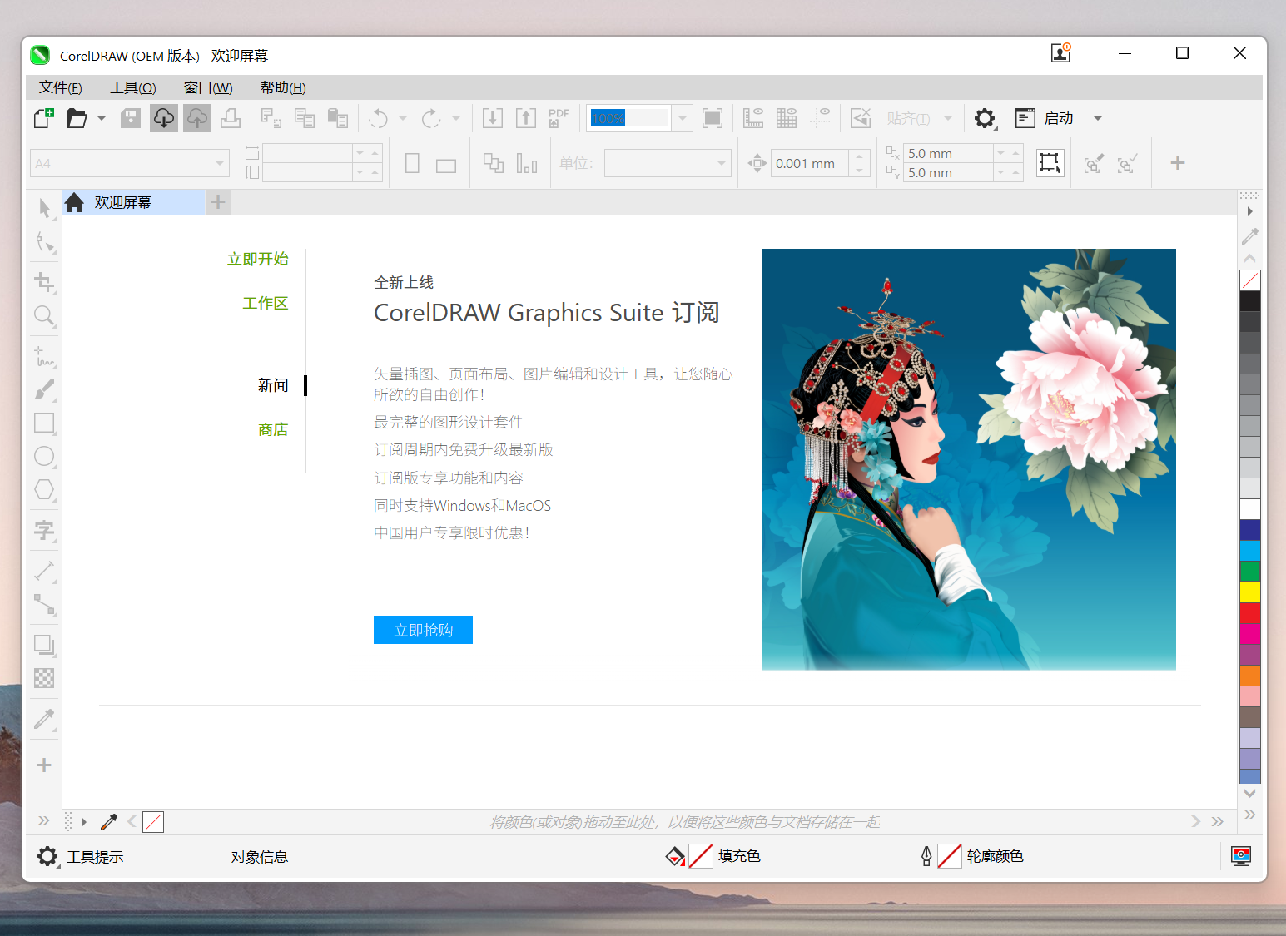
Task: Pick the yellow swatch in palette
Action: (1250, 592)
